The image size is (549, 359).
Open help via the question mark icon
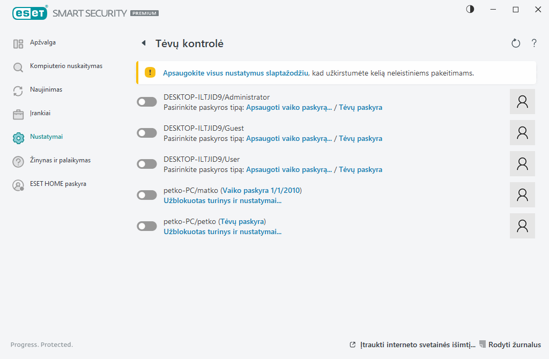tap(534, 43)
